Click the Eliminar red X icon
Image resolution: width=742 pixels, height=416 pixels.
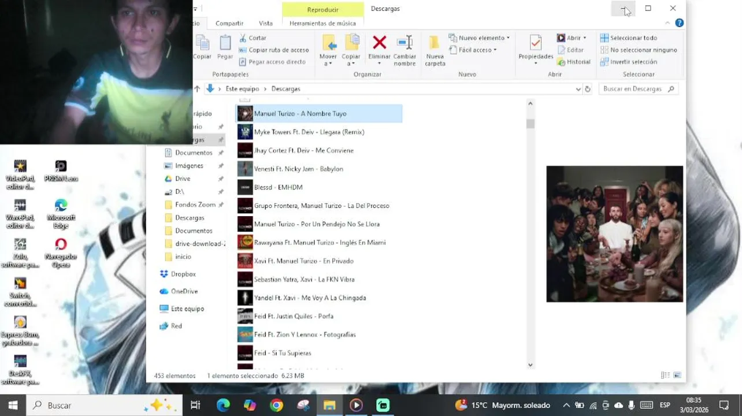point(379,42)
